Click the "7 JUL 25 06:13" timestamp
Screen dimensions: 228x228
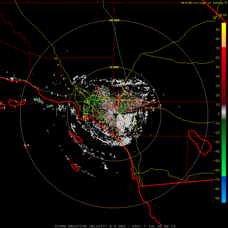point(160,226)
